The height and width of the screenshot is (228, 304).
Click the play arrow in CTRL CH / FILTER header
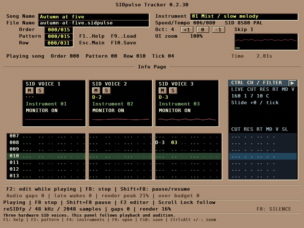(292, 83)
